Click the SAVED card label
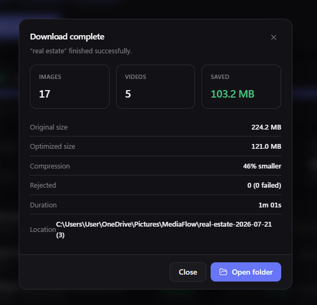The height and width of the screenshot is (305, 317). (x=220, y=77)
